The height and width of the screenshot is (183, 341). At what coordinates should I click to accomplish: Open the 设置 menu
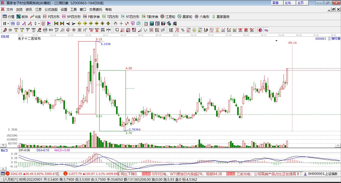click(64, 9)
